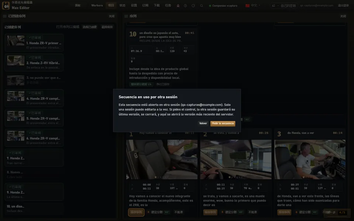354x221 pixels.
Task: Click 建议分割 AI under clip 2
Action: [232, 212]
